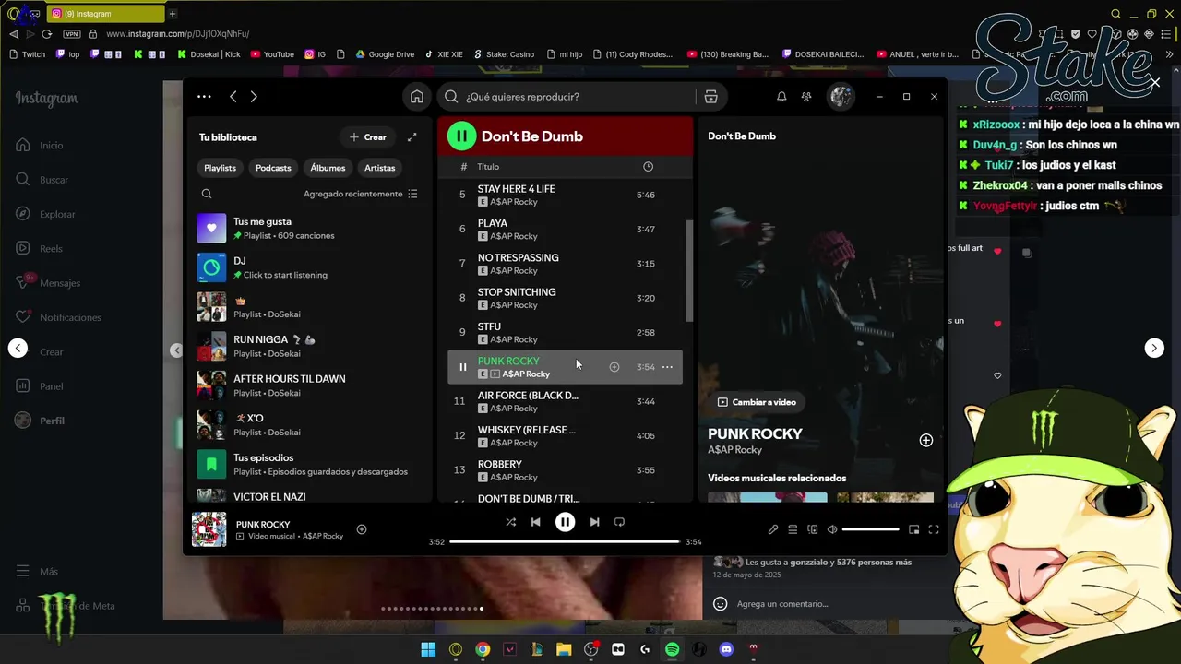Viewport: 1181px width, 664px height.
Task: Filter the library by Podcasts
Action: tap(273, 168)
